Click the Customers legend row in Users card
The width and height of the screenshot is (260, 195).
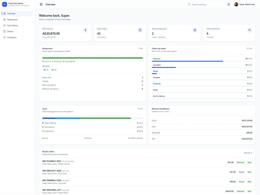point(93,131)
